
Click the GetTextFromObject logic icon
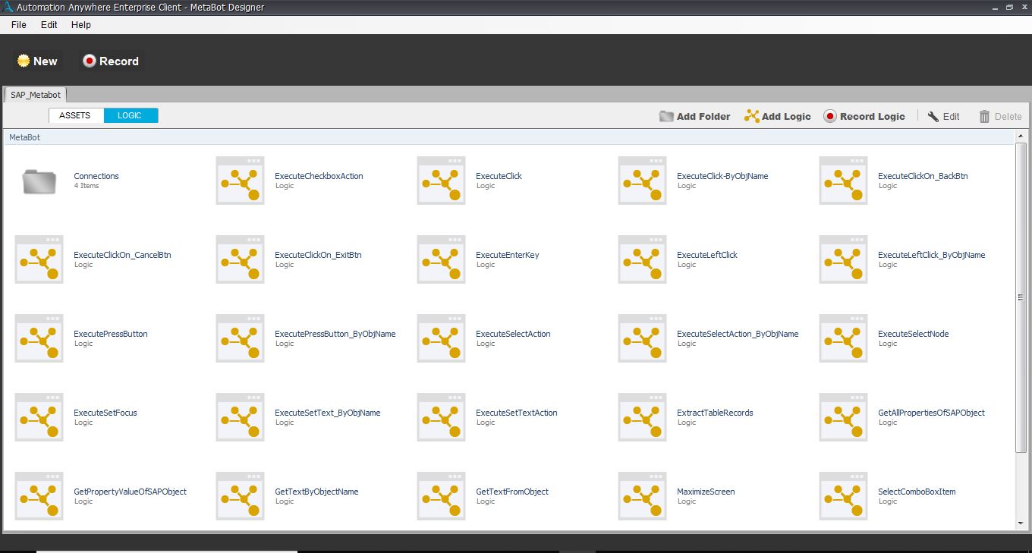441,497
